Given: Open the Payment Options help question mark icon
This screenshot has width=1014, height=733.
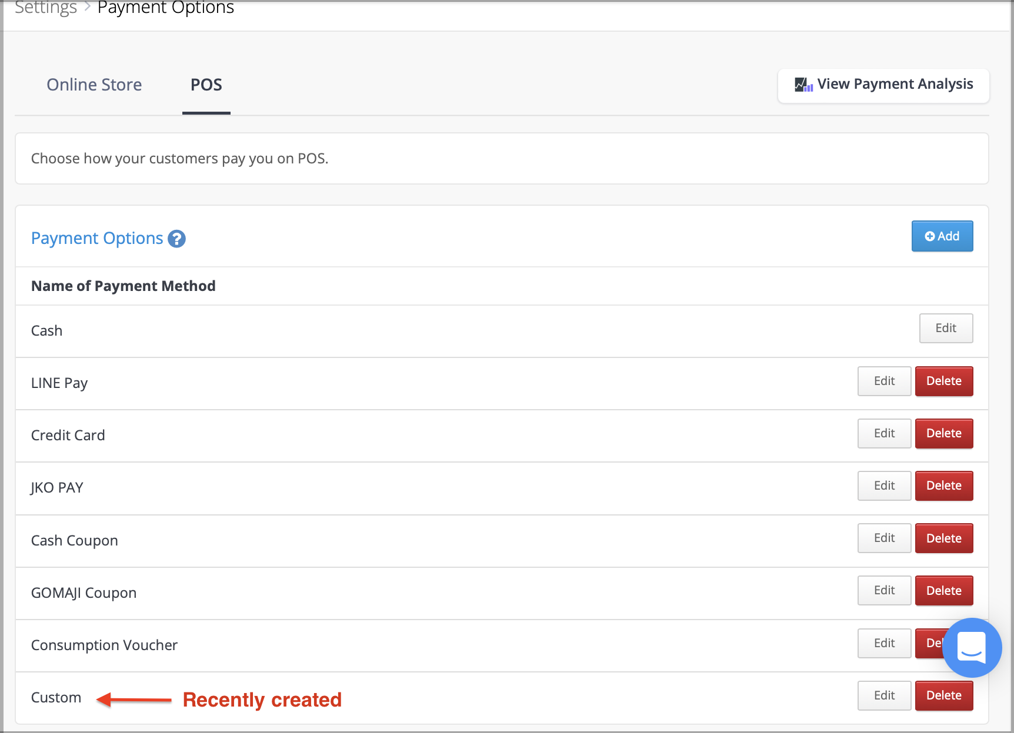Looking at the screenshot, I should pyautogui.click(x=176, y=239).
